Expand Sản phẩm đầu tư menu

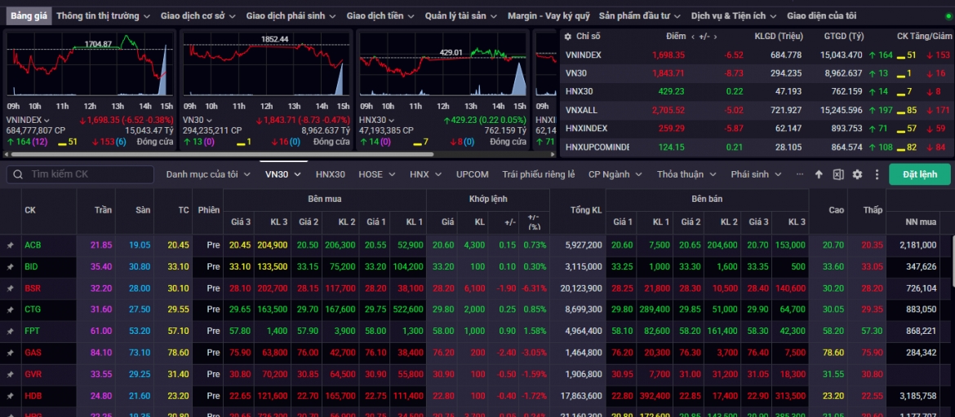640,15
